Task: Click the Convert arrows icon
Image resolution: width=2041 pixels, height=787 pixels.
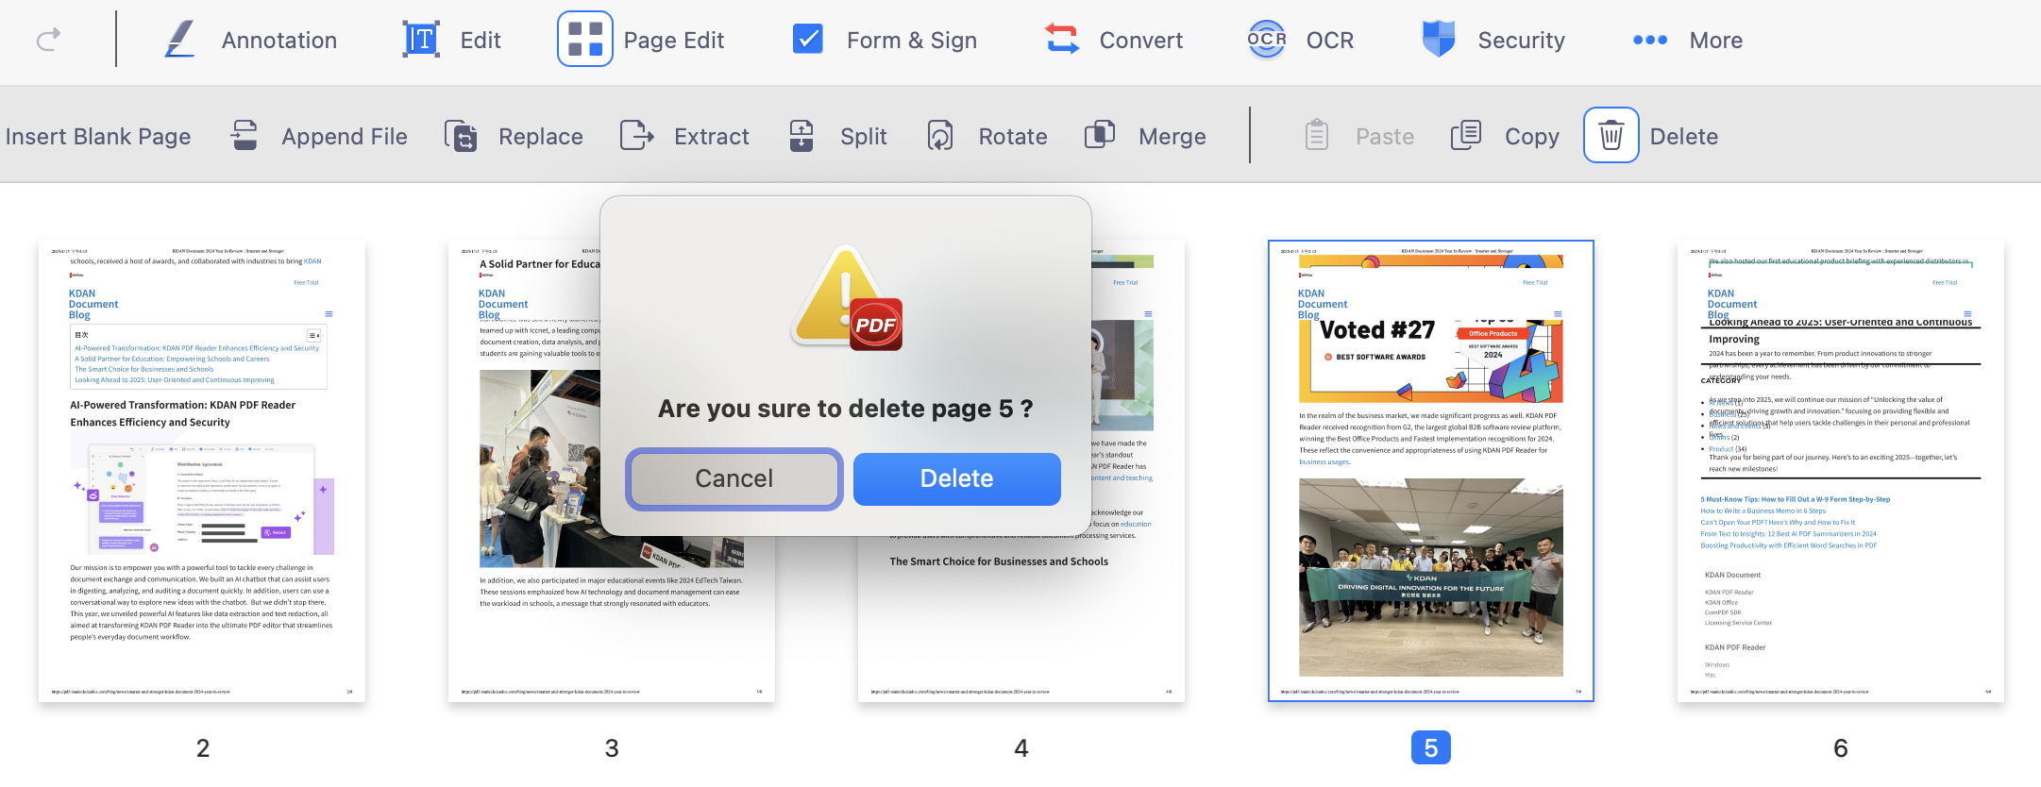Action: [x=1062, y=40]
